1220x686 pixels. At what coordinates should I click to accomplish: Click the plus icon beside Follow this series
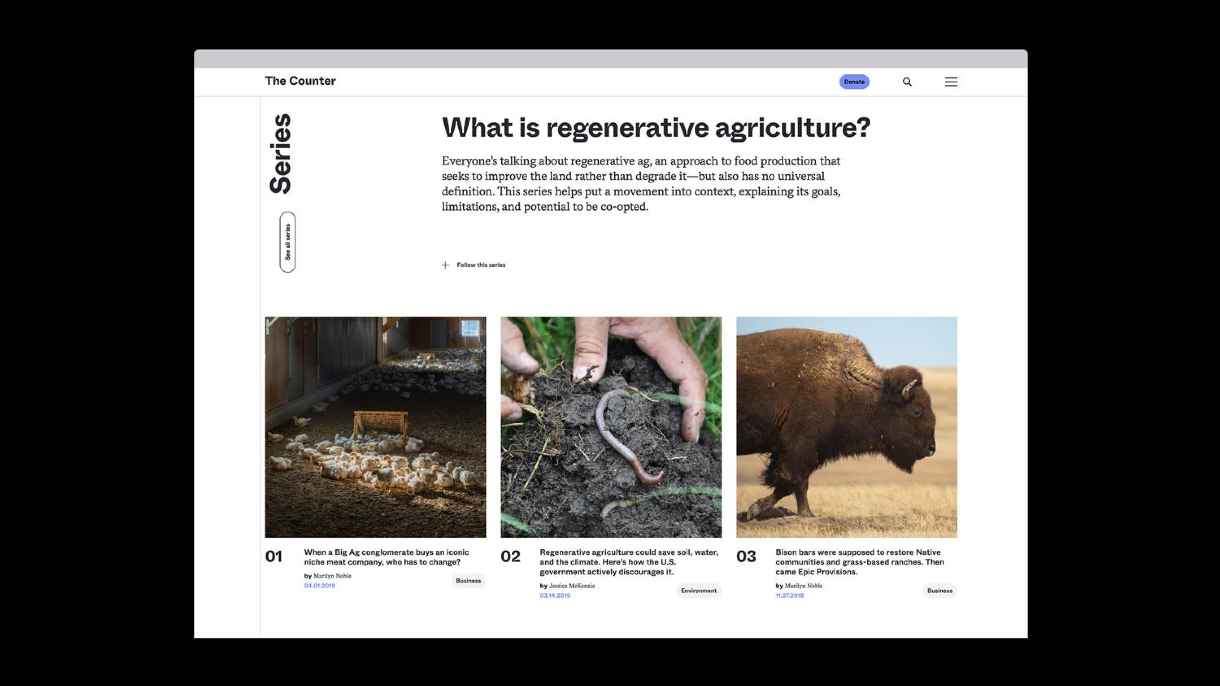tap(445, 265)
